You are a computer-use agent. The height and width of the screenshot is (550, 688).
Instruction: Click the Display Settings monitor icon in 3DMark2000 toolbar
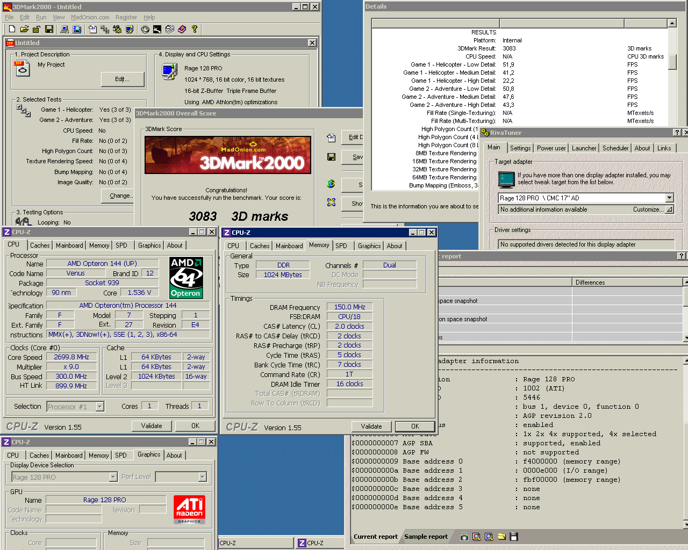[x=130, y=29]
